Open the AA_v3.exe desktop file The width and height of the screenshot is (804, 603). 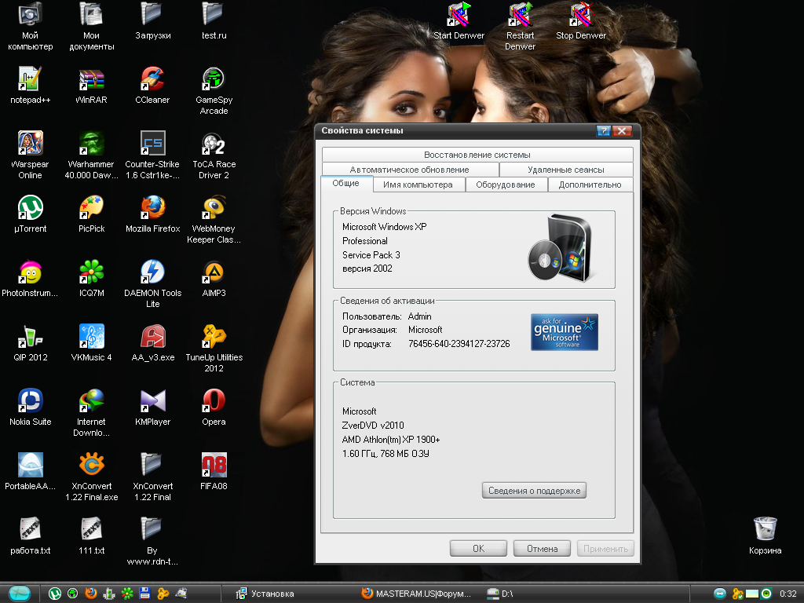pyautogui.click(x=153, y=343)
